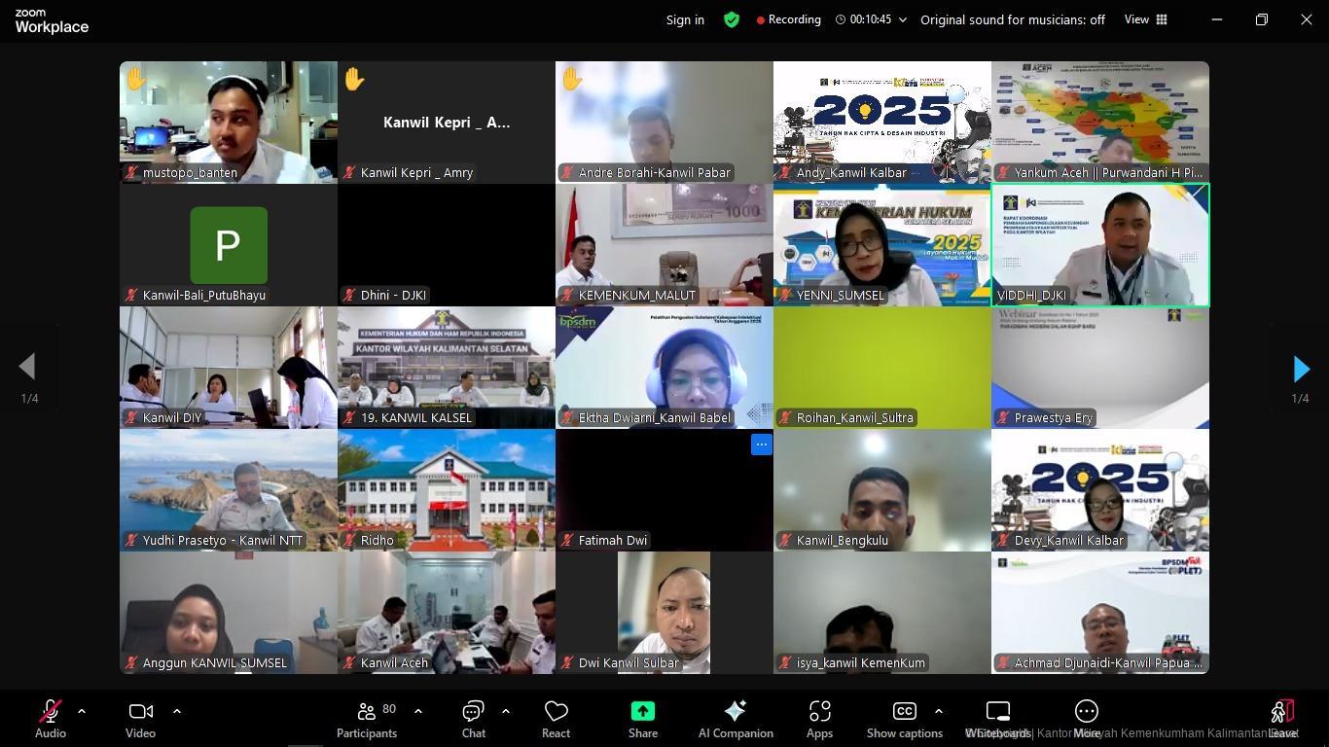Open the Chat panel
Screen dimensions: 1329x747
pos(474,719)
